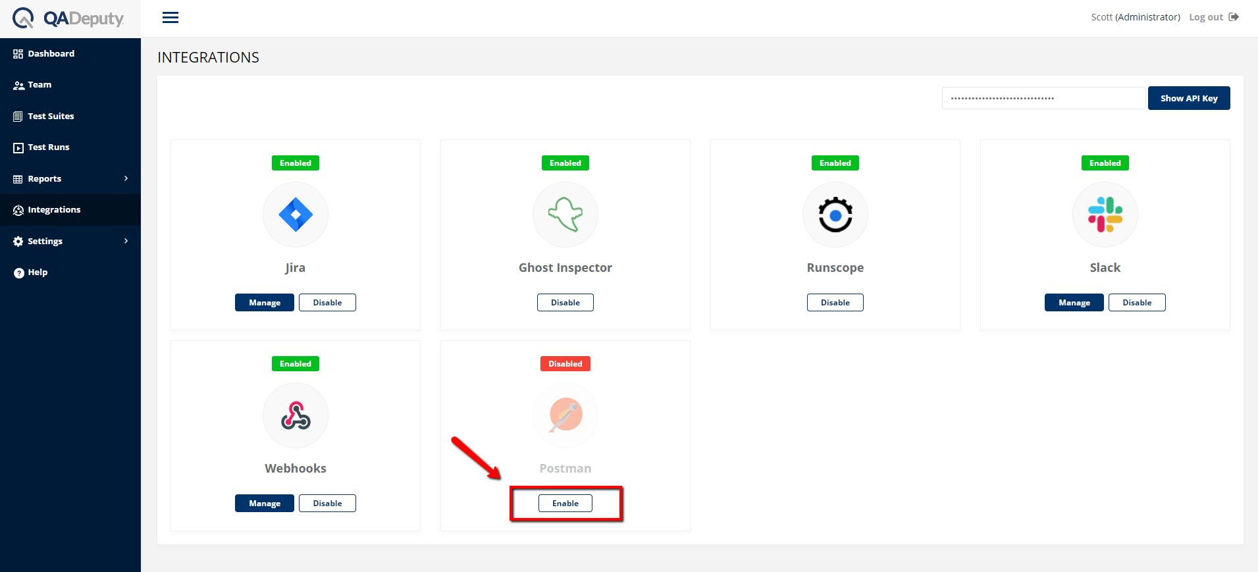Screen dimensions: 1258x572
Task: Click the Jira logo icon
Action: 296,215
